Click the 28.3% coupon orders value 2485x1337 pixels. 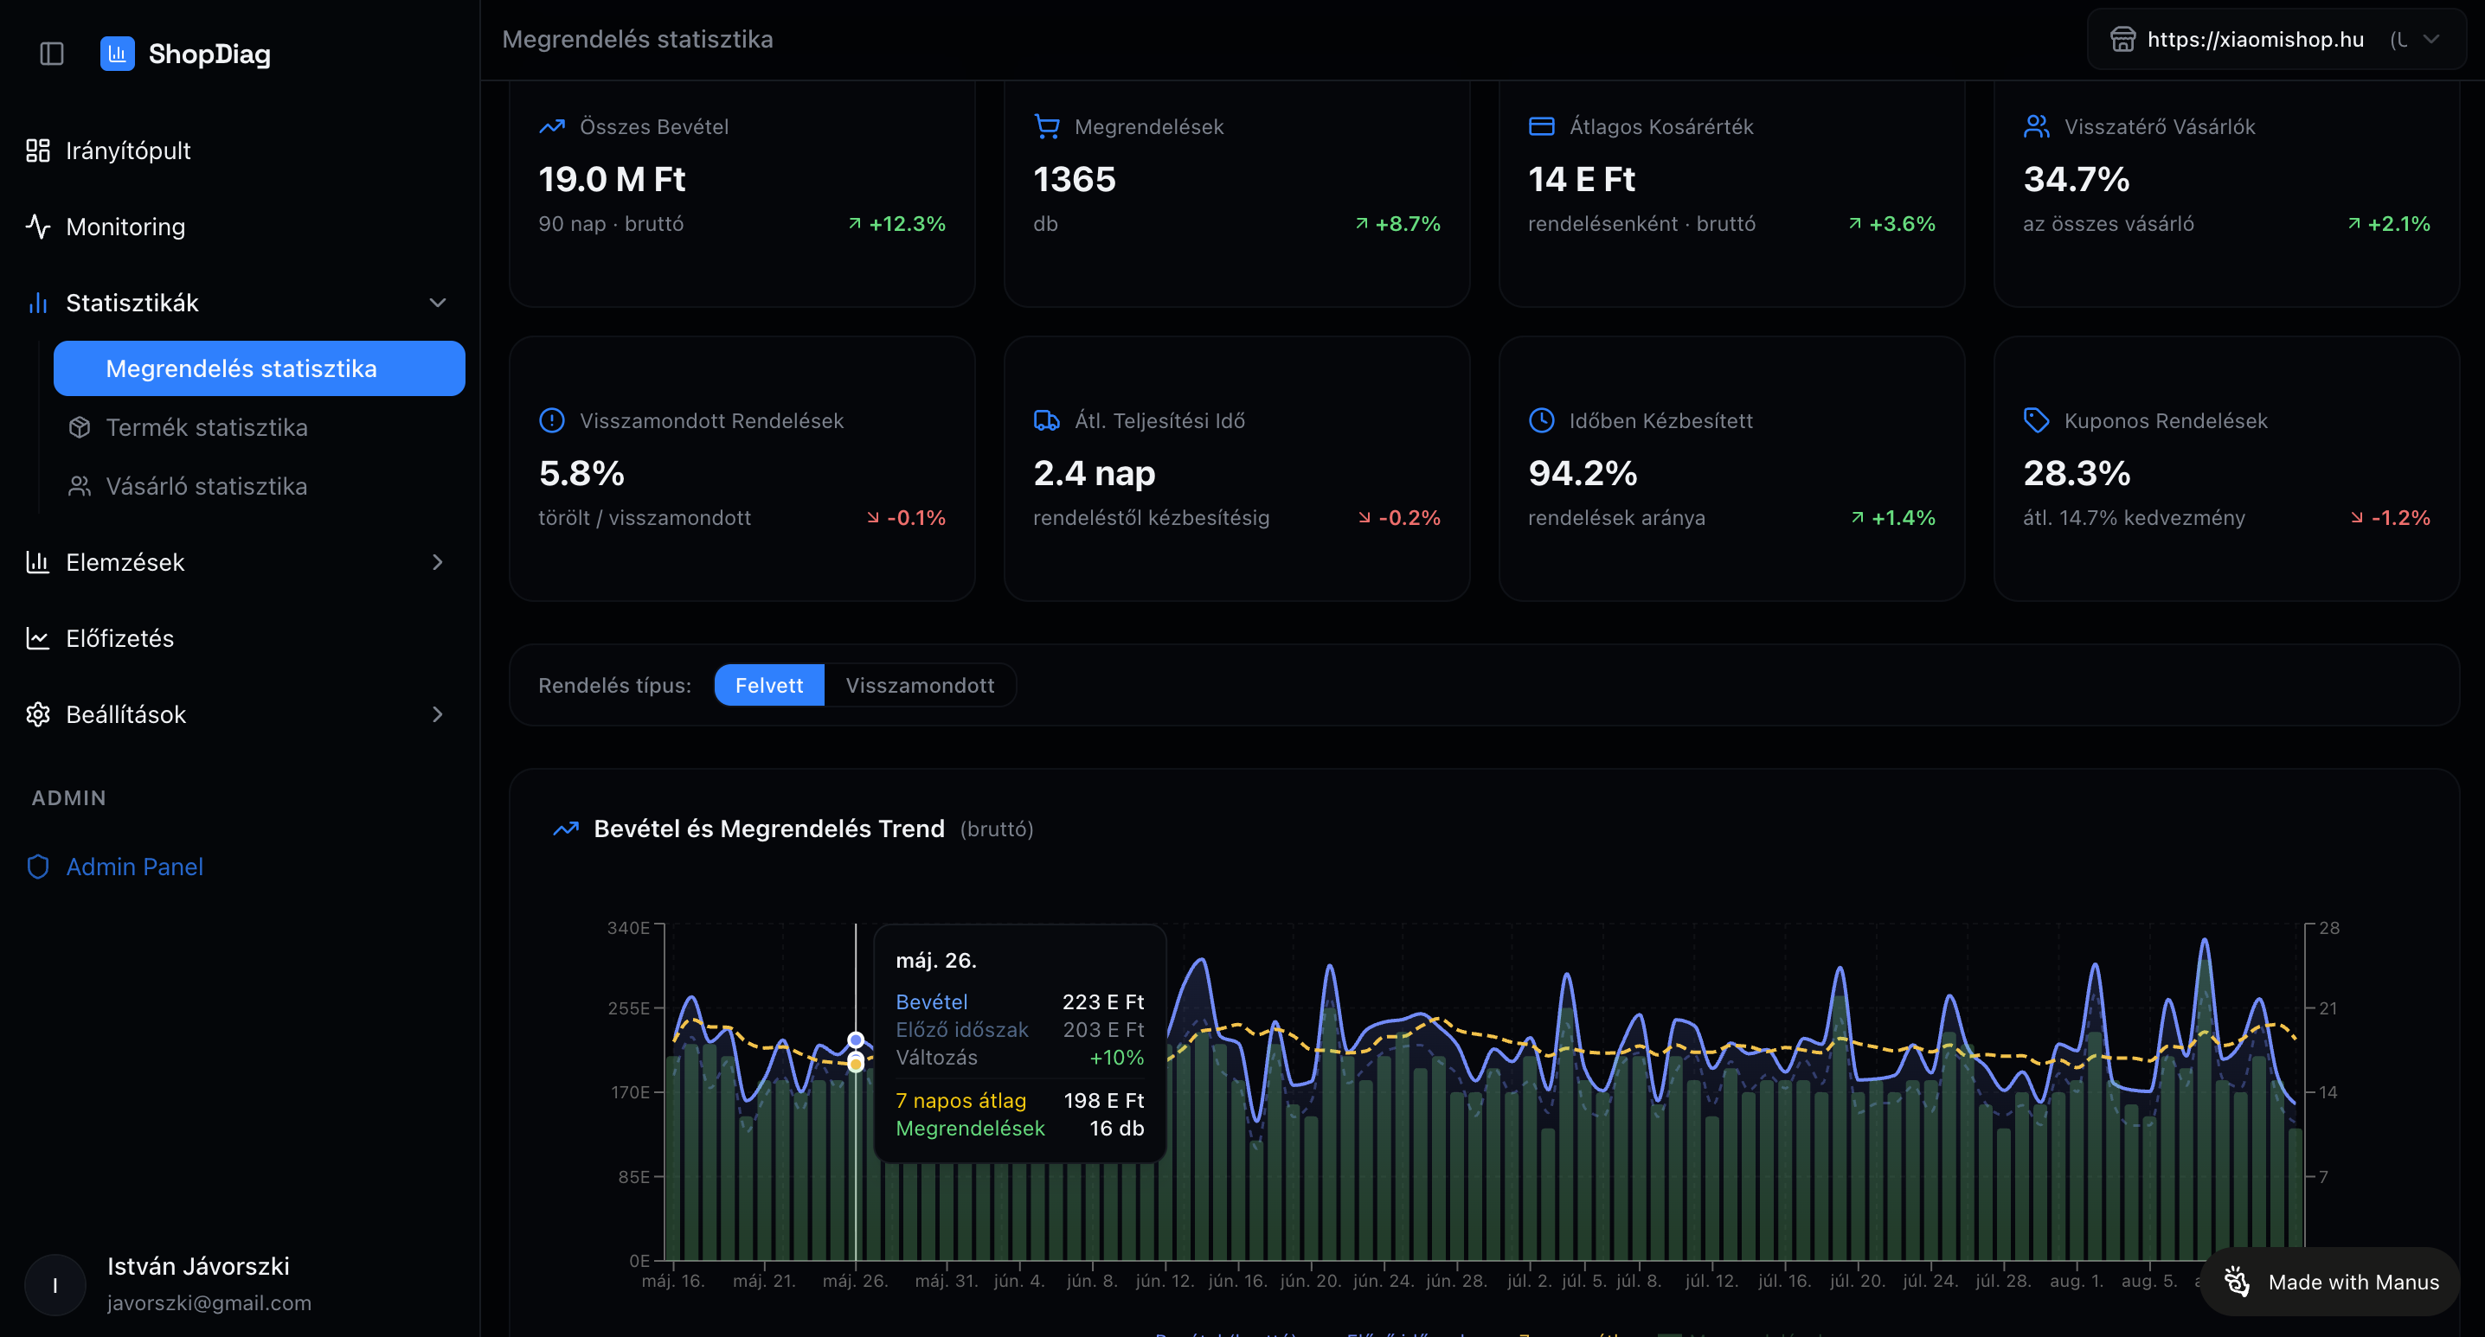coord(2077,473)
